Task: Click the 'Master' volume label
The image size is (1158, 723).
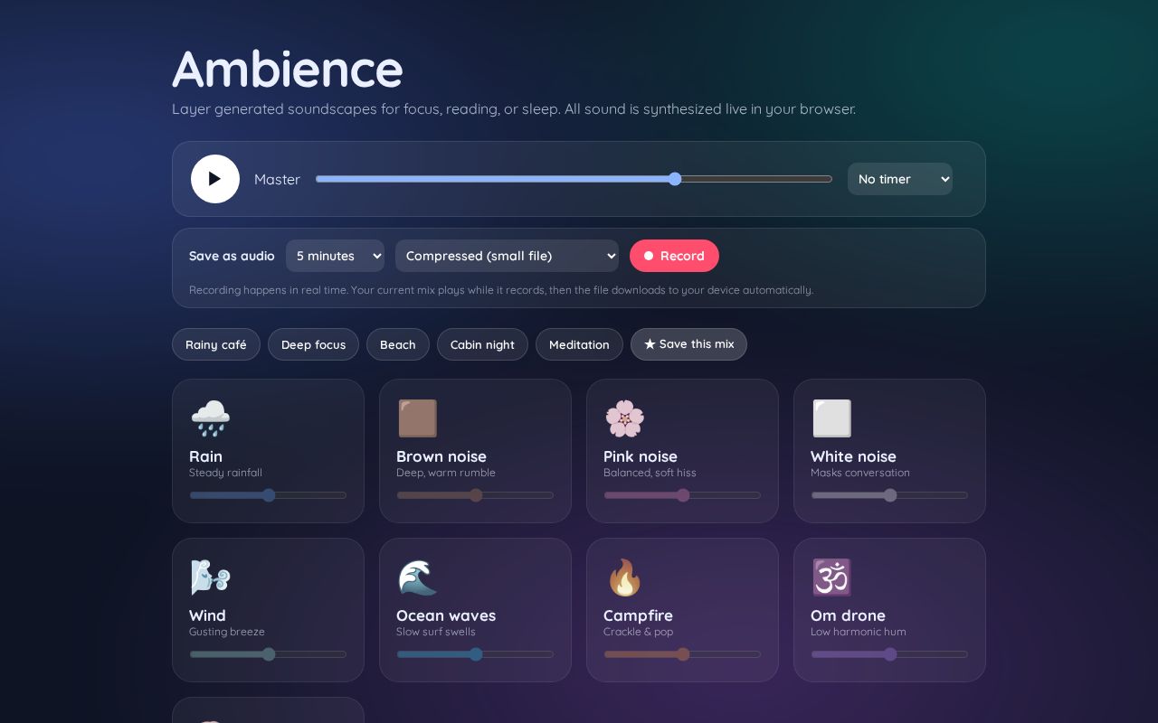Action: click(277, 179)
